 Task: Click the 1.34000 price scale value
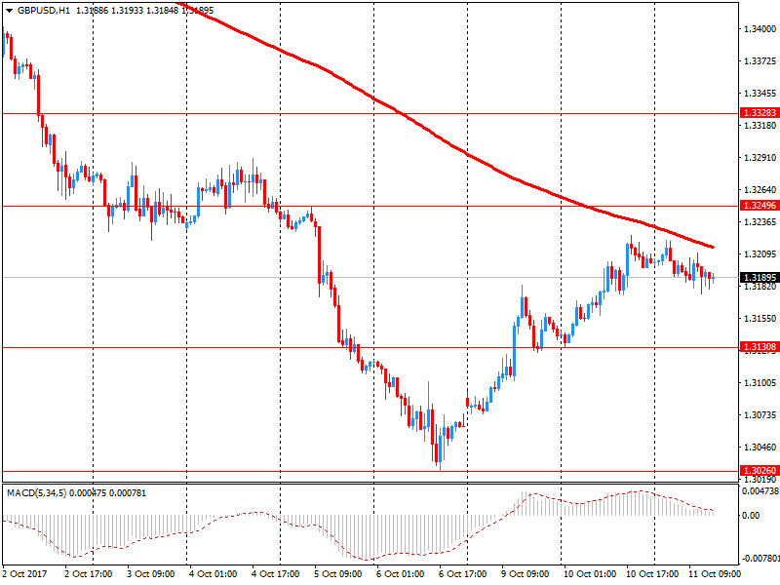click(760, 29)
